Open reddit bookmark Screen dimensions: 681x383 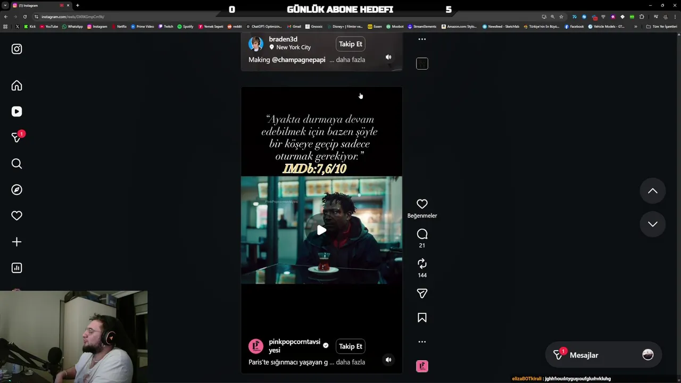point(235,26)
